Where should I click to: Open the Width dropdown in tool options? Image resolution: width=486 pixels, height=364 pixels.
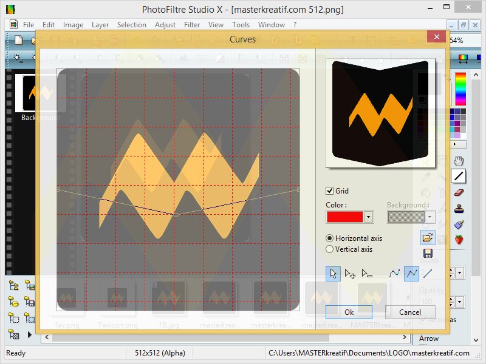[460, 273]
